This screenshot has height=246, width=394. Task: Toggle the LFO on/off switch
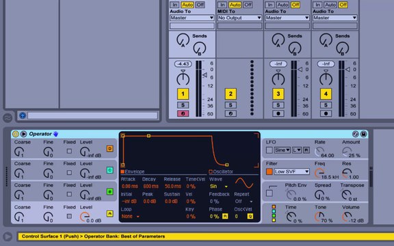click(269, 150)
